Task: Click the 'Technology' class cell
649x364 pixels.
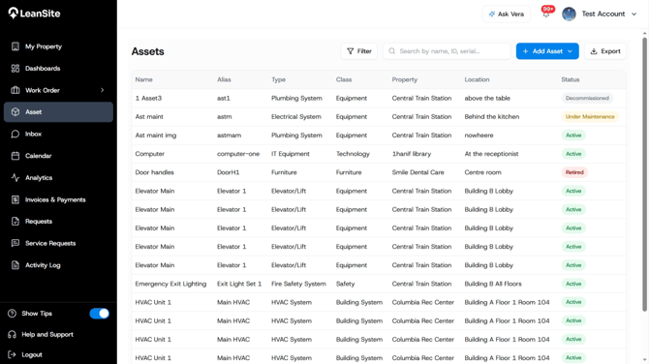Action: [353, 154]
